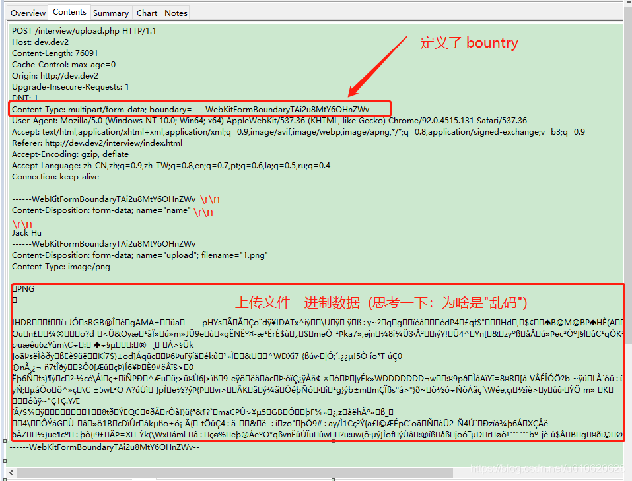This screenshot has width=632, height=481.
Task: Click the closing boundary line ending with '--'
Action: (x=105, y=447)
